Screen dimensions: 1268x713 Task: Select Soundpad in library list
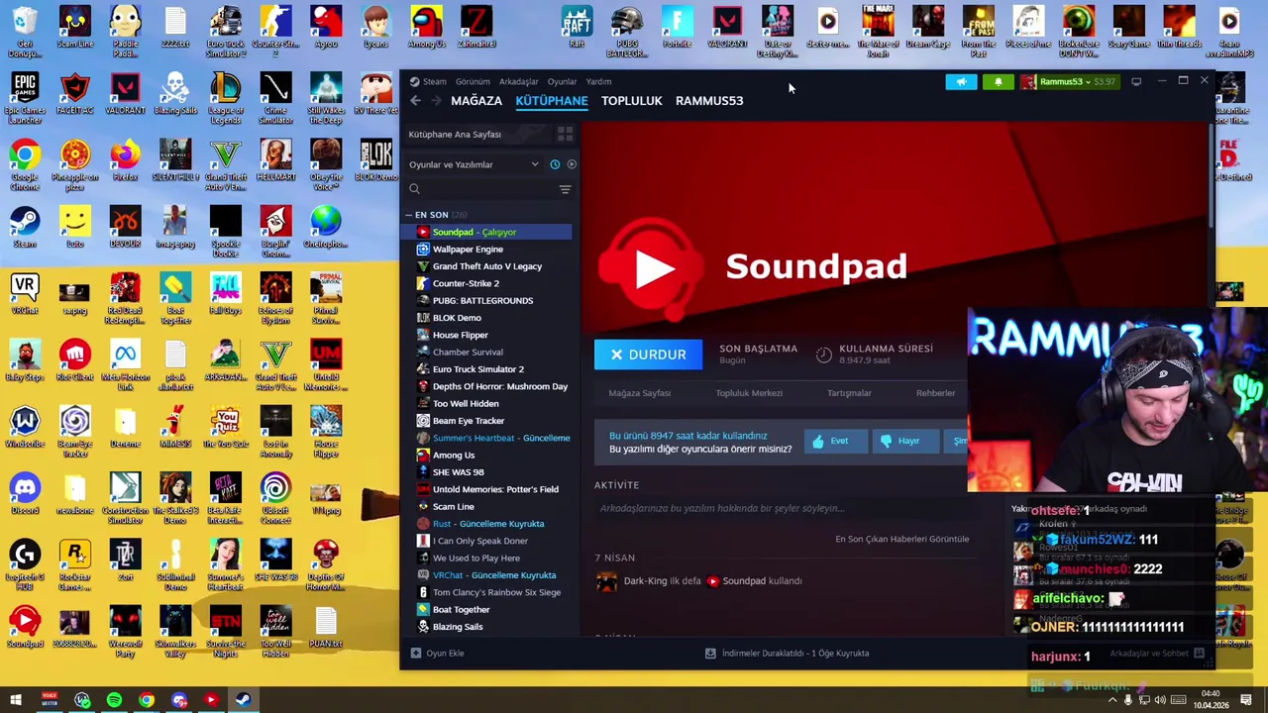pos(485,232)
